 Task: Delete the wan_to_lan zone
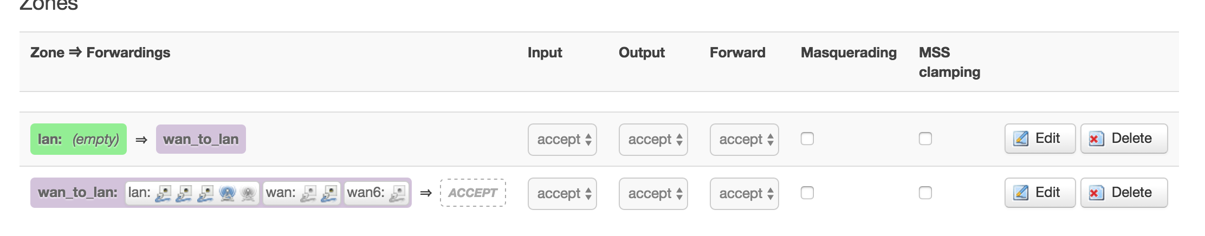pos(1124,193)
